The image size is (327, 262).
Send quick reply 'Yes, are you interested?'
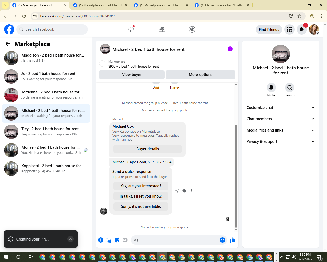141,186
